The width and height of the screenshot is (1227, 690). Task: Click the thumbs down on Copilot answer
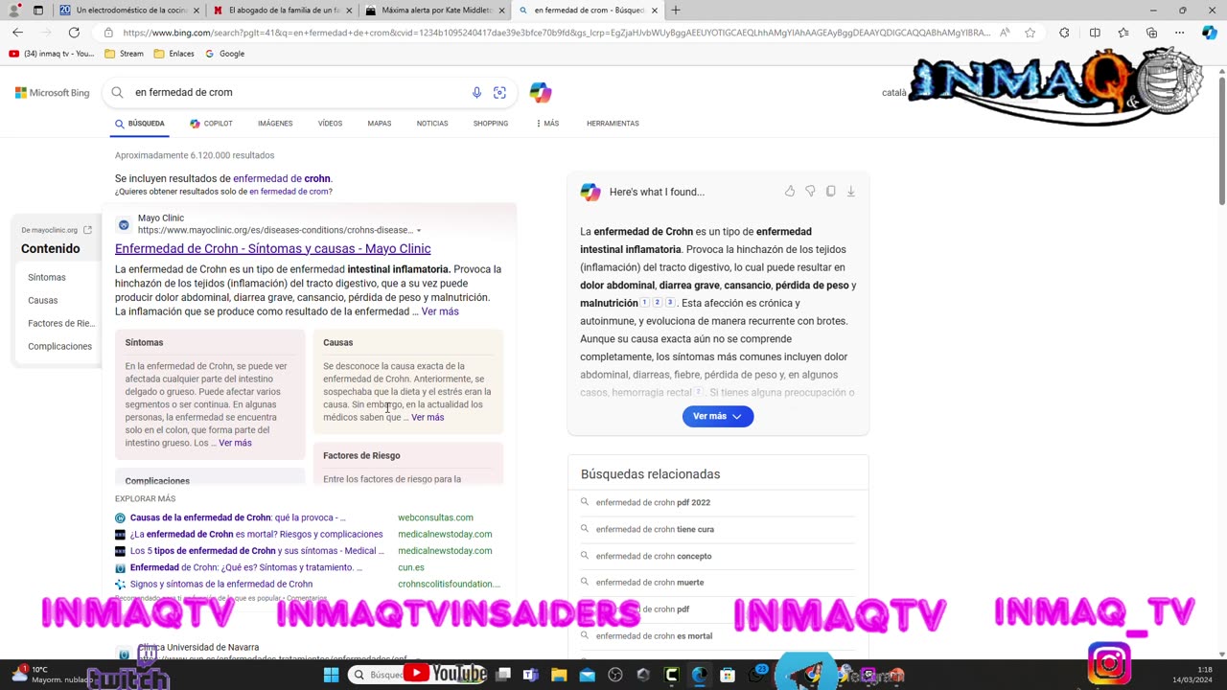click(x=810, y=192)
